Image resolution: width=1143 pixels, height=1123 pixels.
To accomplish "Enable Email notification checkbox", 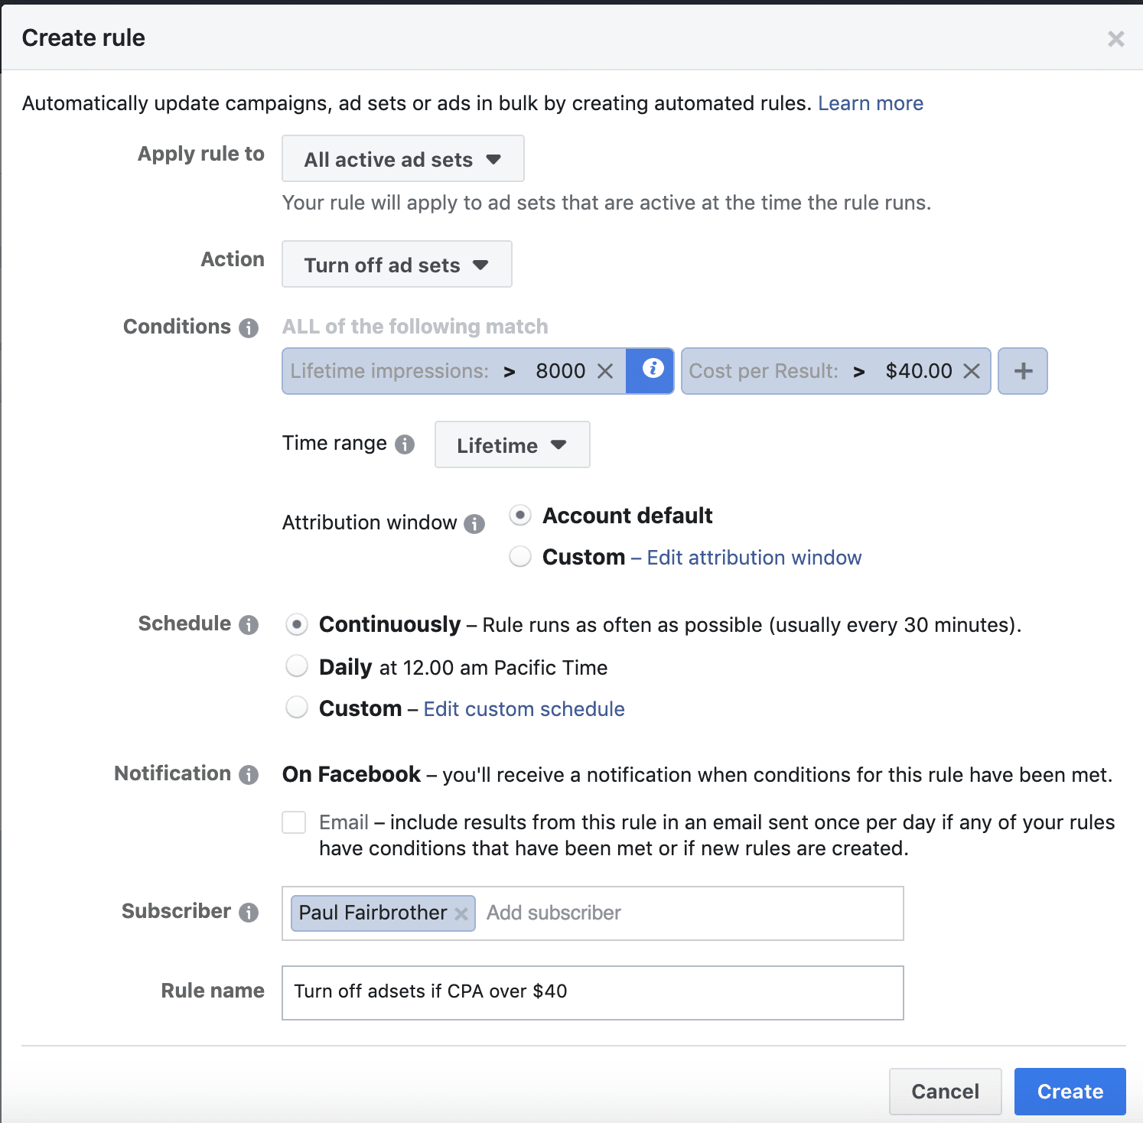I will [294, 822].
